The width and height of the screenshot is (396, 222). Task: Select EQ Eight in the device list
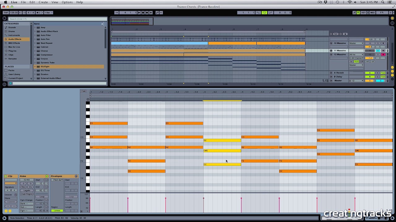(69, 67)
